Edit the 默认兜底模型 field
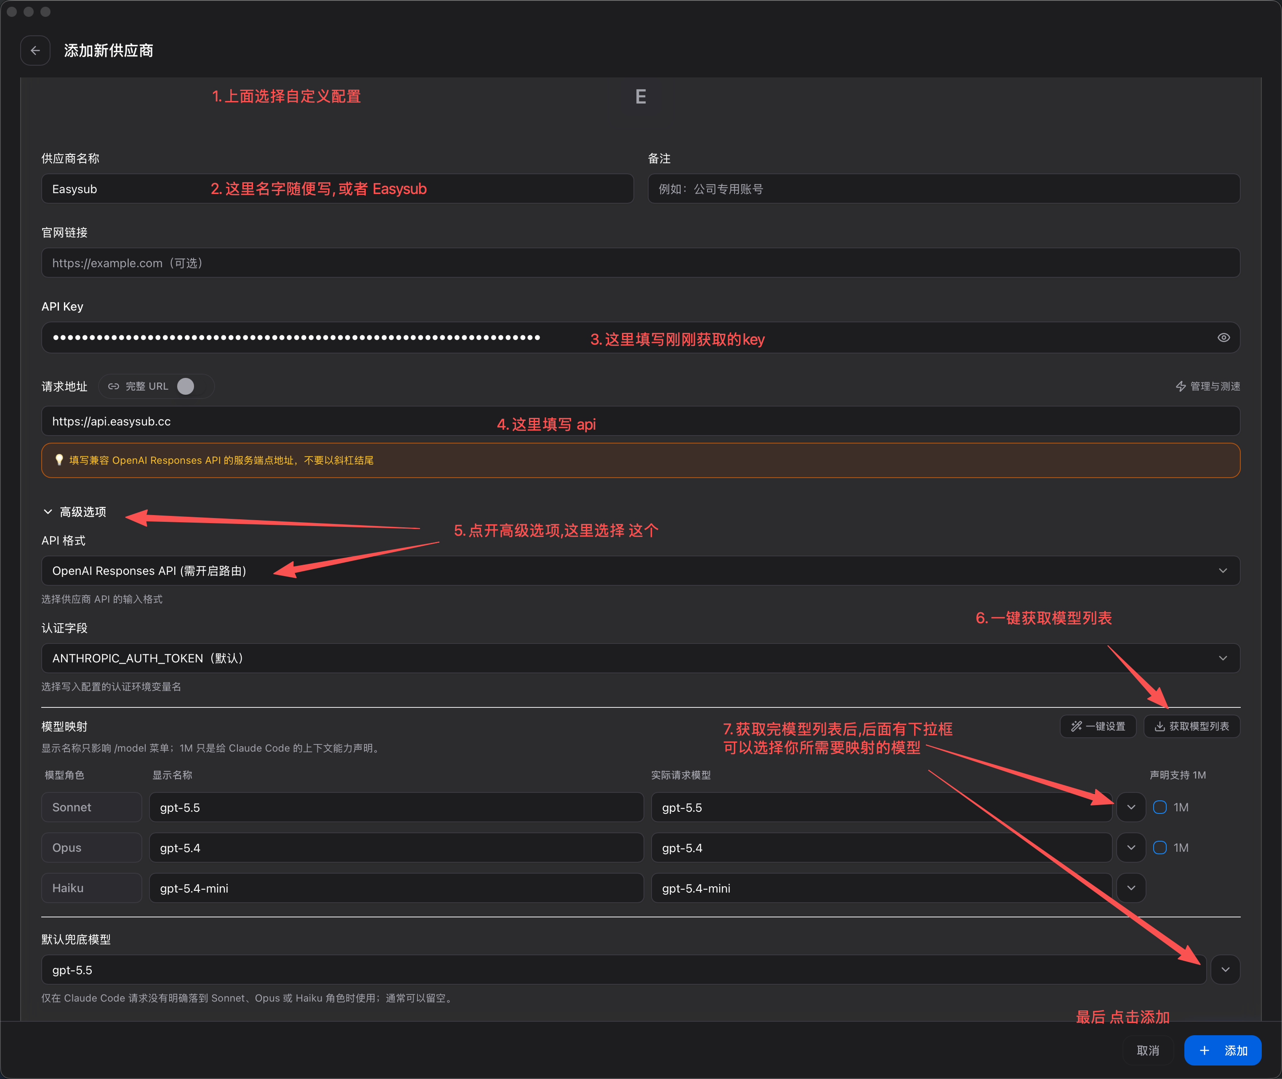Image resolution: width=1282 pixels, height=1079 pixels. tap(623, 970)
